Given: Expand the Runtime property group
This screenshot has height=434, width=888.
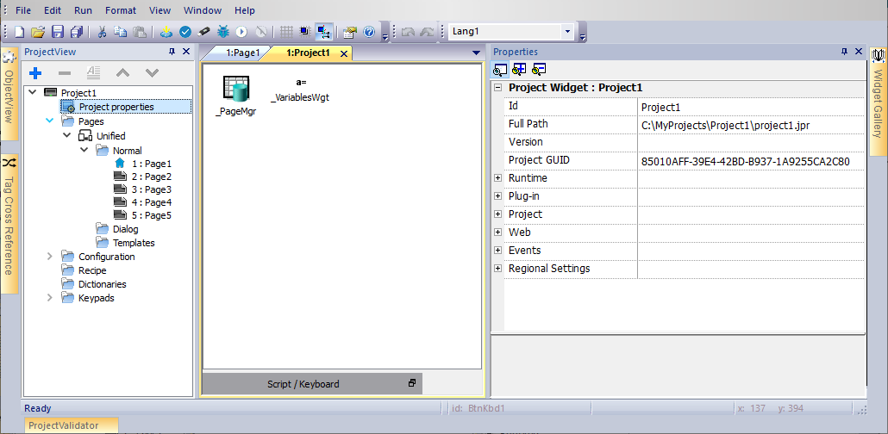Looking at the screenshot, I should [497, 177].
